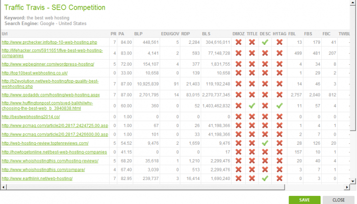357x204 pixels.
Task: Click the DESC green checkmark in earthlink row
Action: point(265,178)
